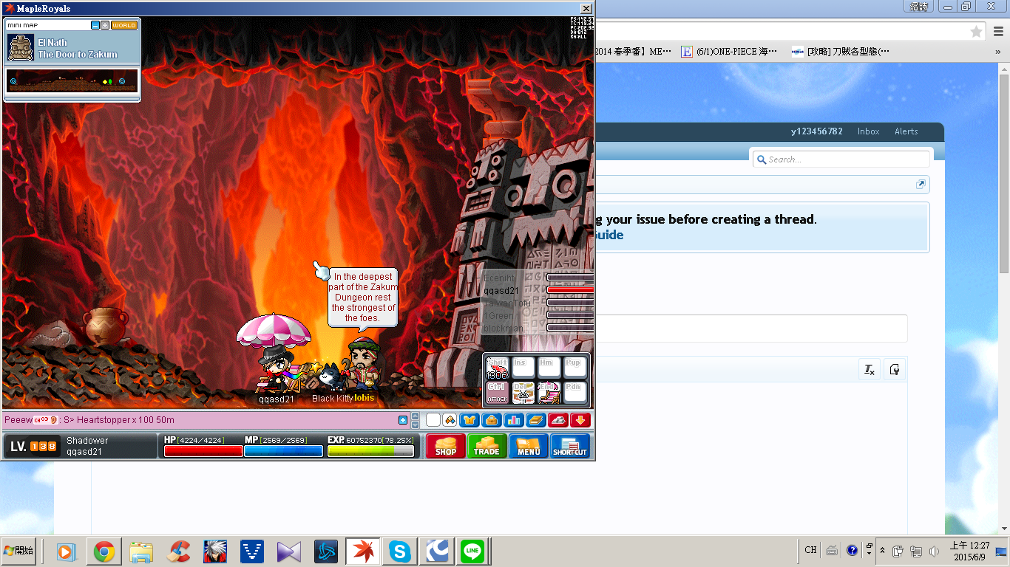Switch to MapleRoyals taskbar icon
Image resolution: width=1010 pixels, height=567 pixels.
(x=363, y=551)
